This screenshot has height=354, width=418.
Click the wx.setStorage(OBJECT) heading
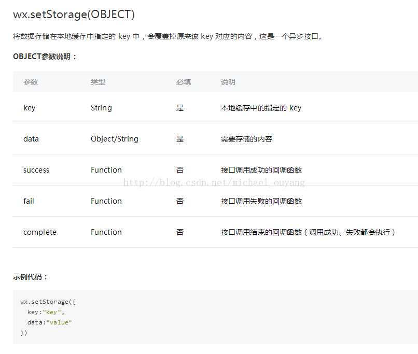74,15
